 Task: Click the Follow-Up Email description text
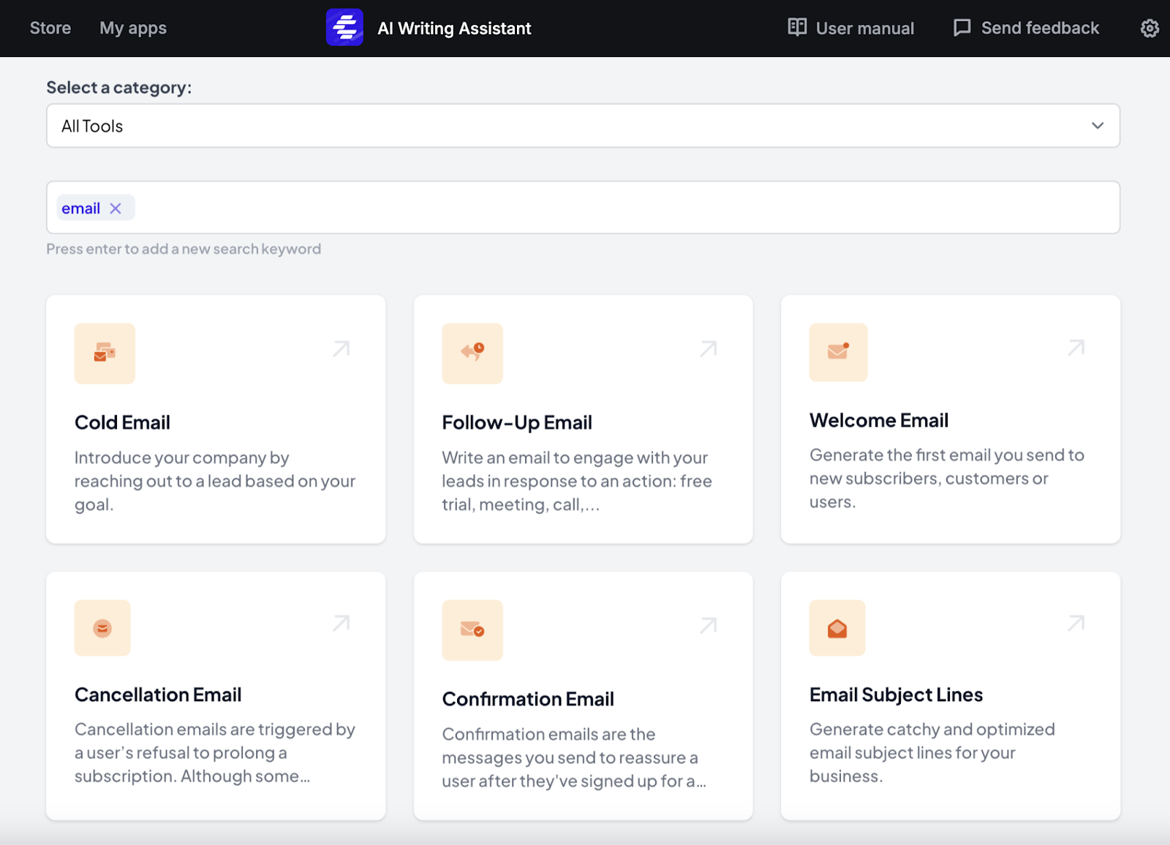click(x=577, y=481)
